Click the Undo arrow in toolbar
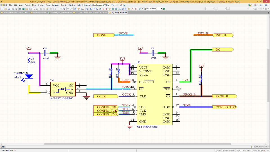 click(x=68, y=9)
